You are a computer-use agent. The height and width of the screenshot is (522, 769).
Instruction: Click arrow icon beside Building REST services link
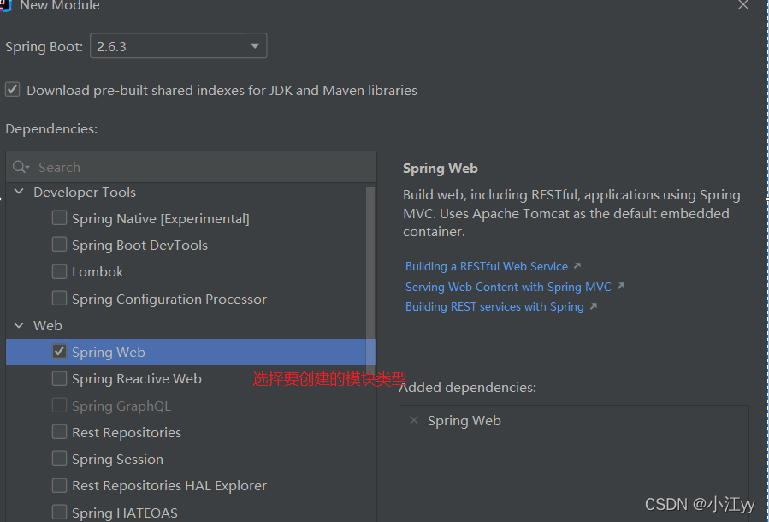pos(594,306)
